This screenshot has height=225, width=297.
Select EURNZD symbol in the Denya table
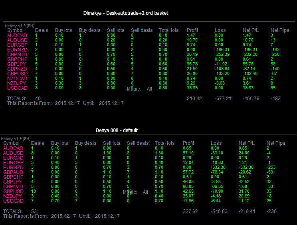tap(13, 168)
